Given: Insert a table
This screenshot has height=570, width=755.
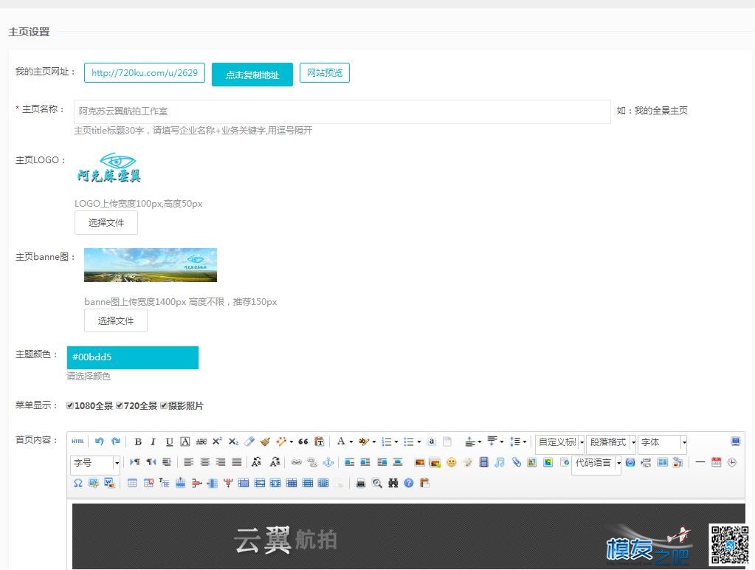Looking at the screenshot, I should pyautogui.click(x=132, y=483).
